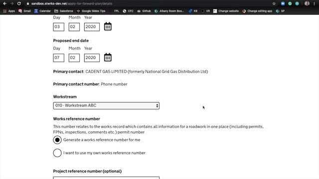This screenshot has height=179, width=319.
Task: Open the Chrome three-dot menu
Action: point(314,3)
